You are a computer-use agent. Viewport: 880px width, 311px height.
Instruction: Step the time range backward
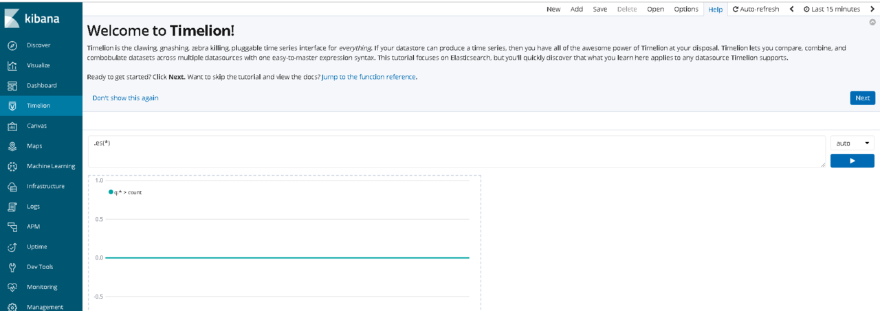[x=791, y=9]
